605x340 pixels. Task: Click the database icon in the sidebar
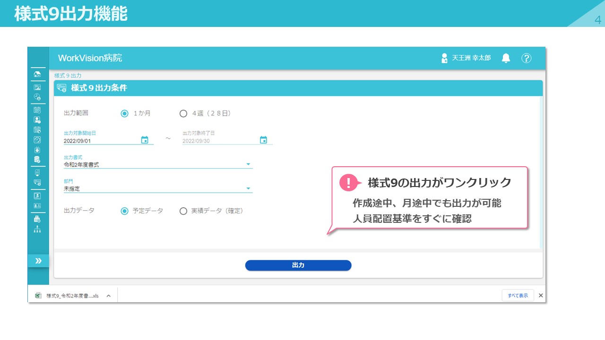[37, 160]
